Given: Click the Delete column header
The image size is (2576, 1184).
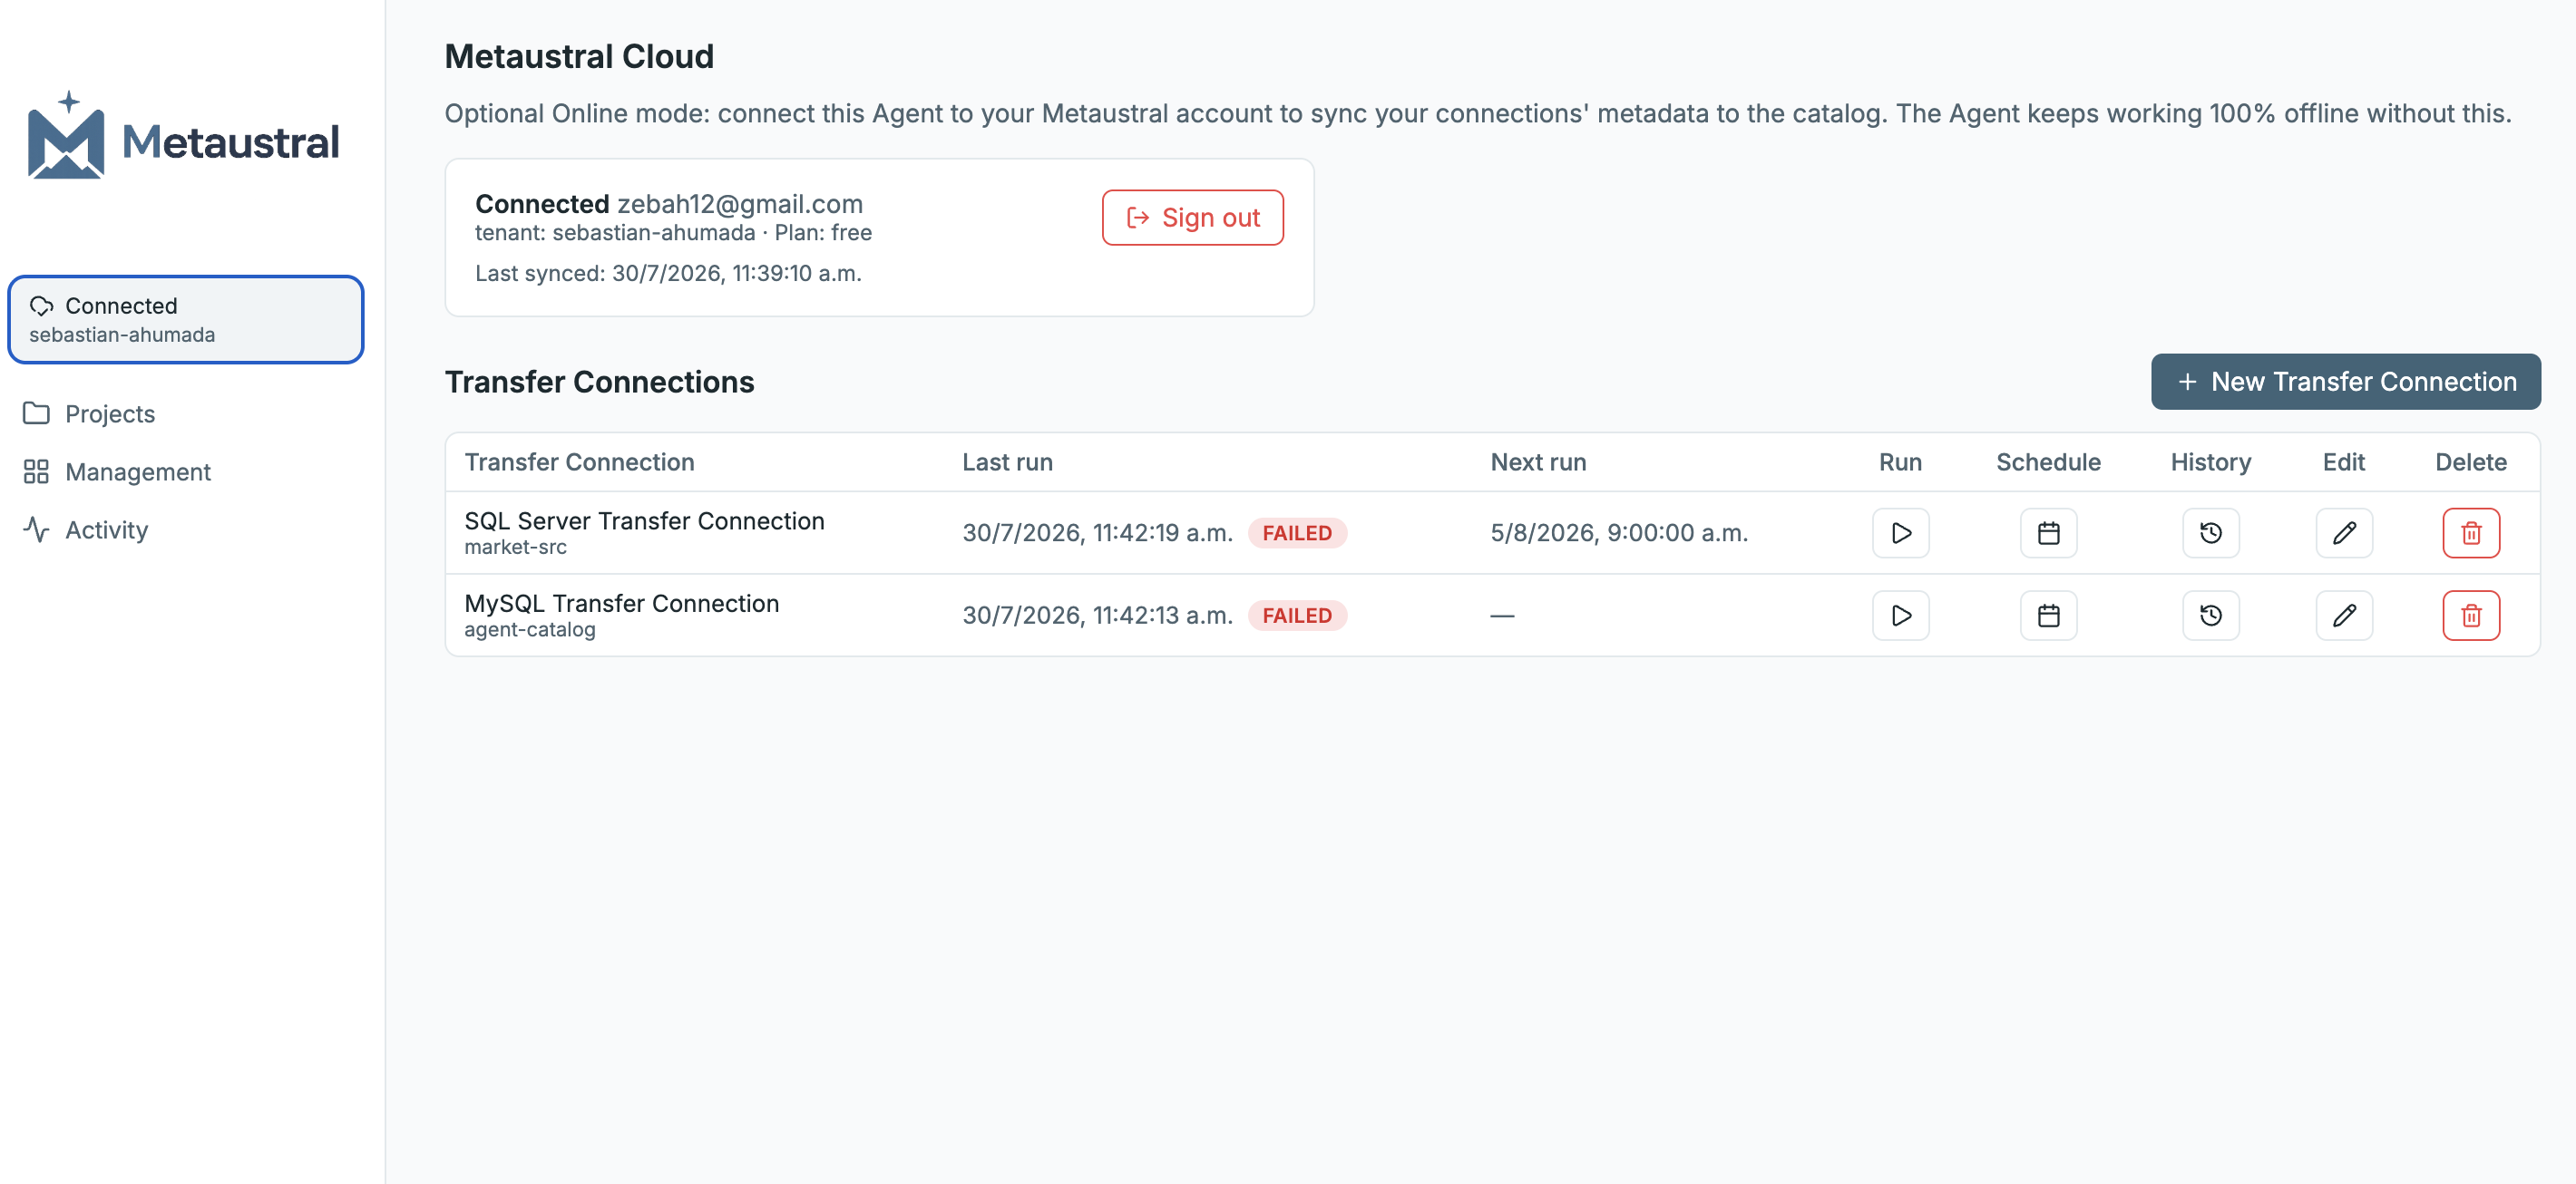Looking at the screenshot, I should (x=2471, y=461).
